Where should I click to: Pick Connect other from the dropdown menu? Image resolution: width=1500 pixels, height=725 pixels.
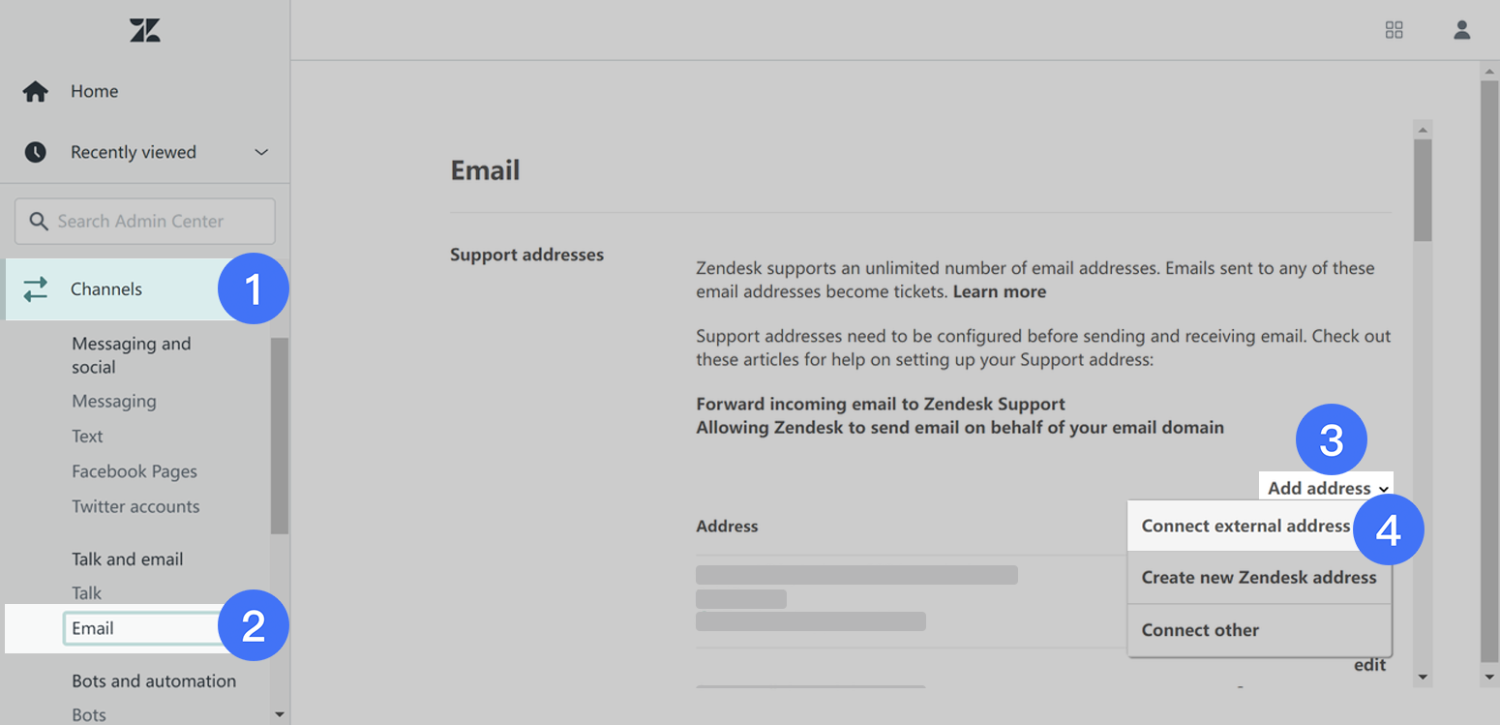pyautogui.click(x=1200, y=629)
